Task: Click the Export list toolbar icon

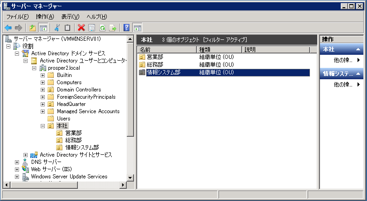Action: point(113,28)
